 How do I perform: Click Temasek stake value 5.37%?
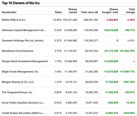(58, 40)
